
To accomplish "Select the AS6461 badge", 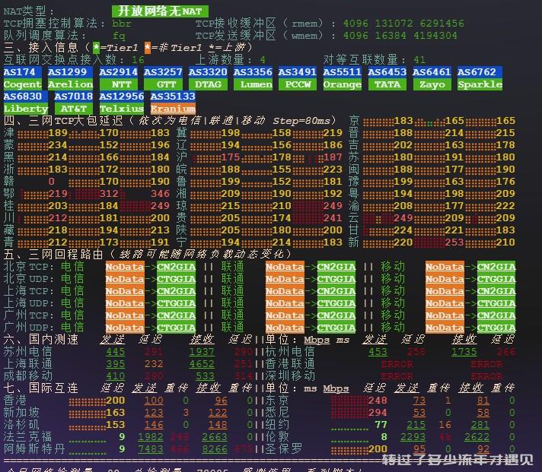I will coord(432,72).
